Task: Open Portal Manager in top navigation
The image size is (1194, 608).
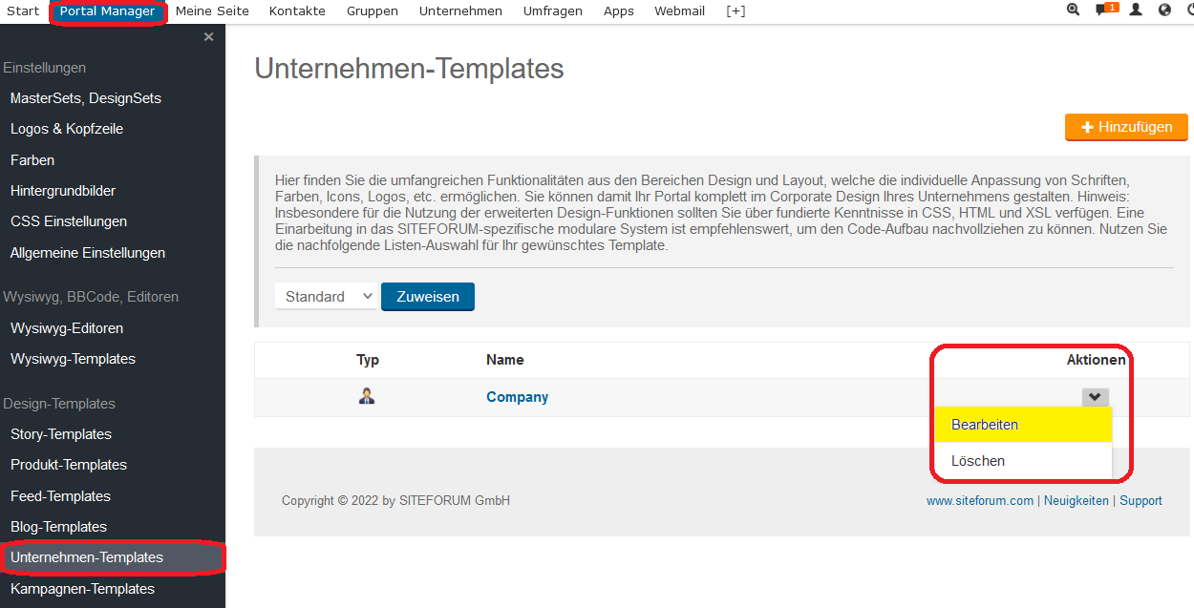Action: pos(107,11)
